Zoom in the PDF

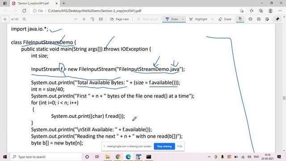84,19
